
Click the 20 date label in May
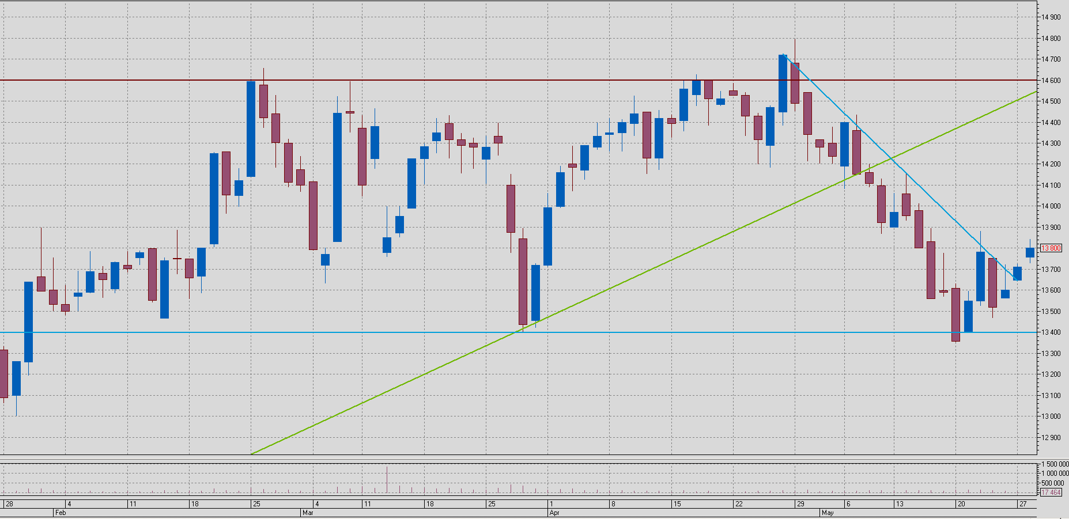961,504
